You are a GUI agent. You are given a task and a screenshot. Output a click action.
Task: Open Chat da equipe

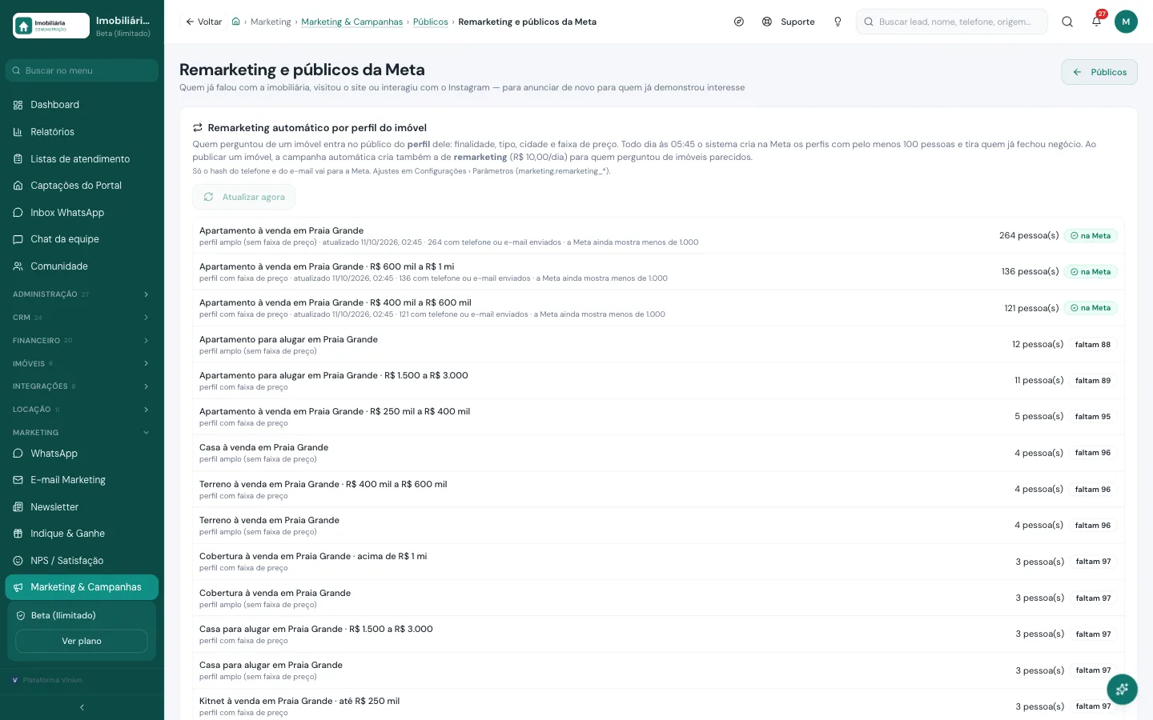(x=82, y=239)
